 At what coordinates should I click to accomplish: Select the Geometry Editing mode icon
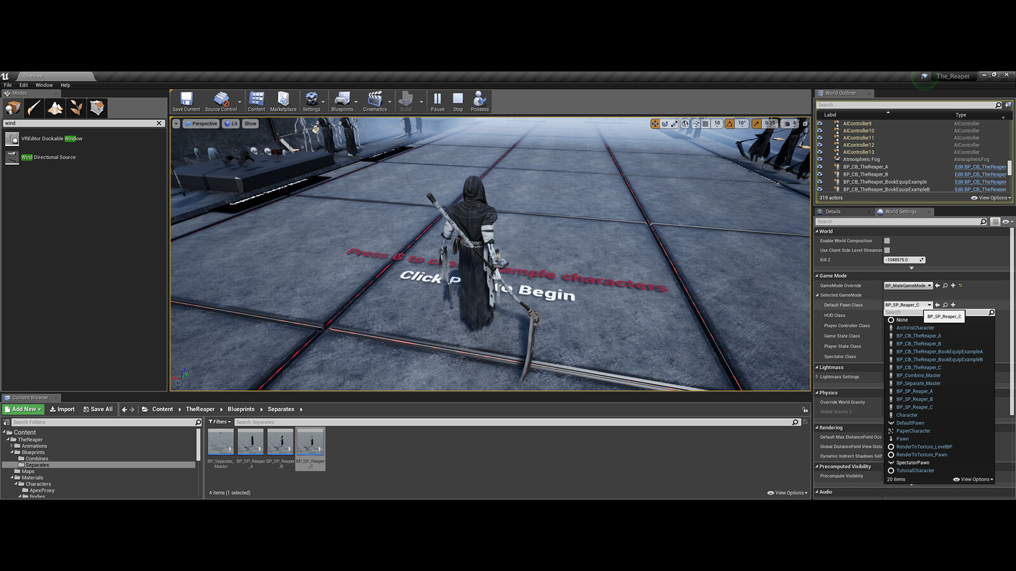pos(97,108)
